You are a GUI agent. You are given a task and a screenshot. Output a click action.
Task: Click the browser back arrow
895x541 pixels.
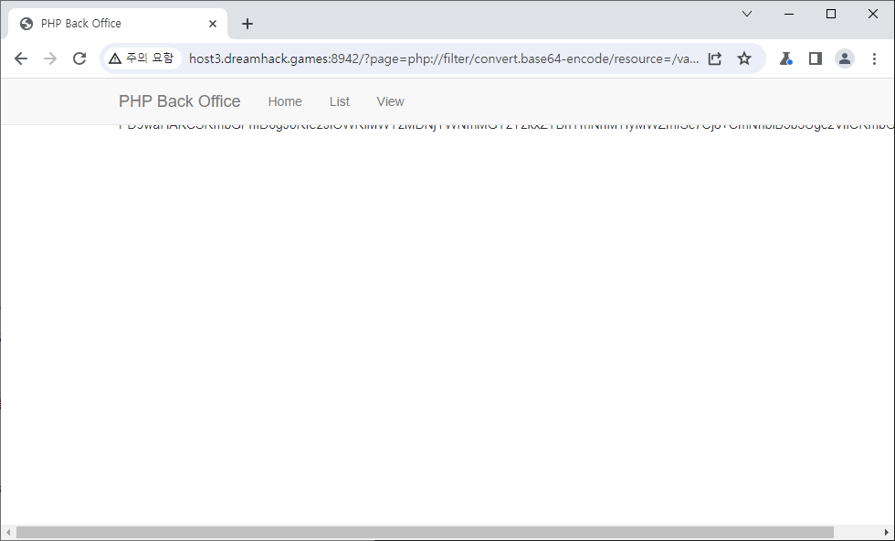tap(21, 58)
